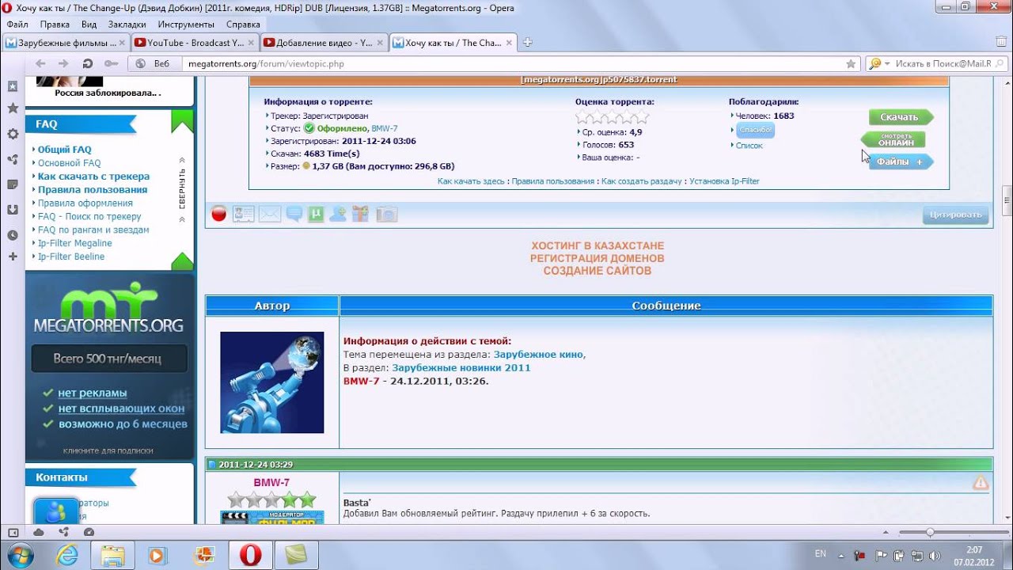
Task: Click the Цитировать button
Action: pyautogui.click(x=956, y=215)
